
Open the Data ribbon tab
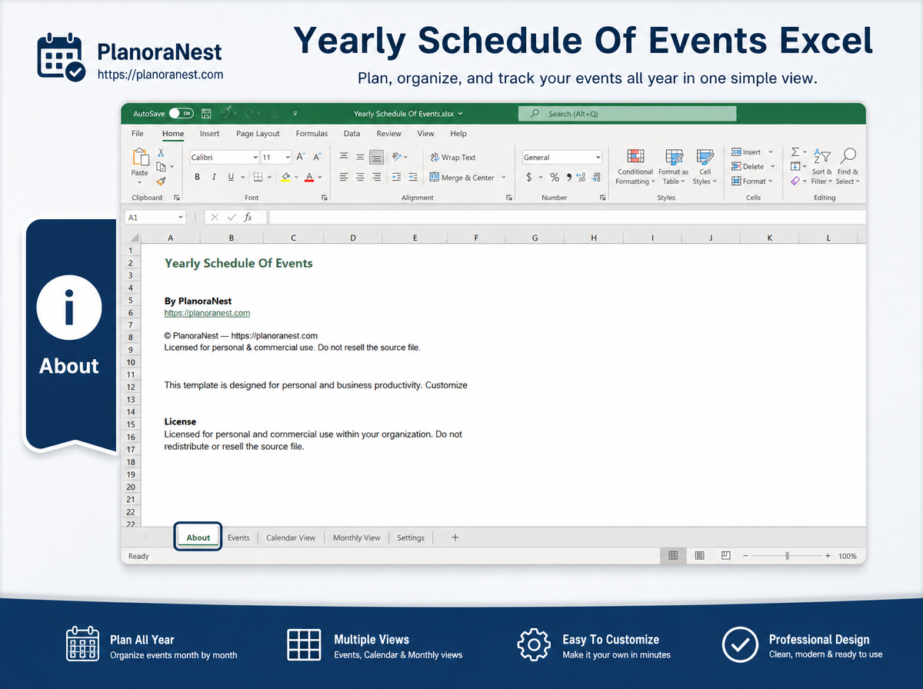coord(352,134)
